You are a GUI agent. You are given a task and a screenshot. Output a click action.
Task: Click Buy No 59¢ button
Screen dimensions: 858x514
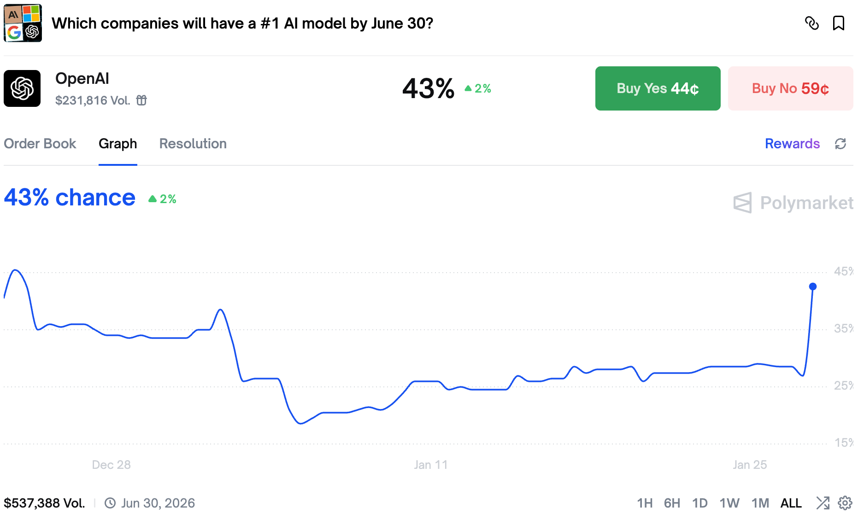click(x=790, y=88)
